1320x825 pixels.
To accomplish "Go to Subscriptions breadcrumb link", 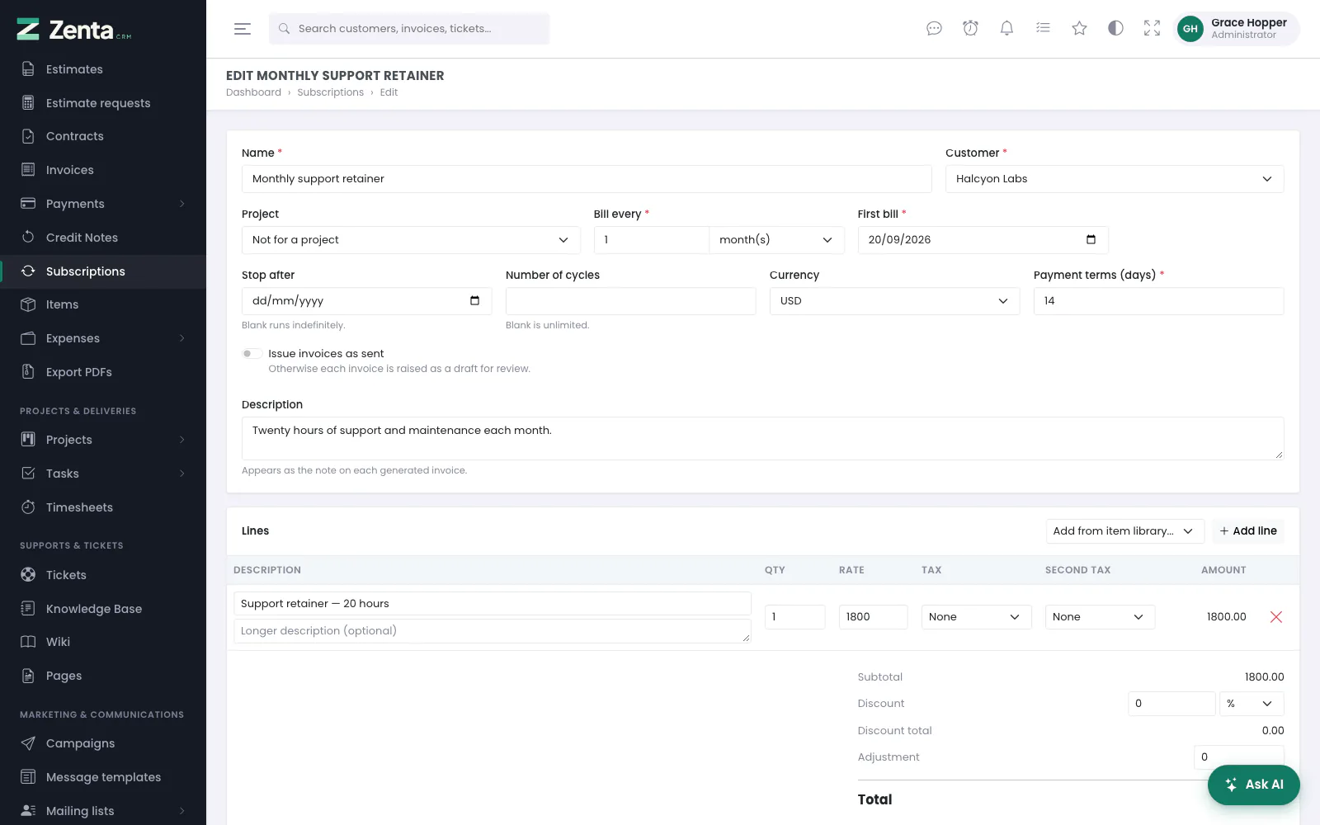I will (330, 92).
